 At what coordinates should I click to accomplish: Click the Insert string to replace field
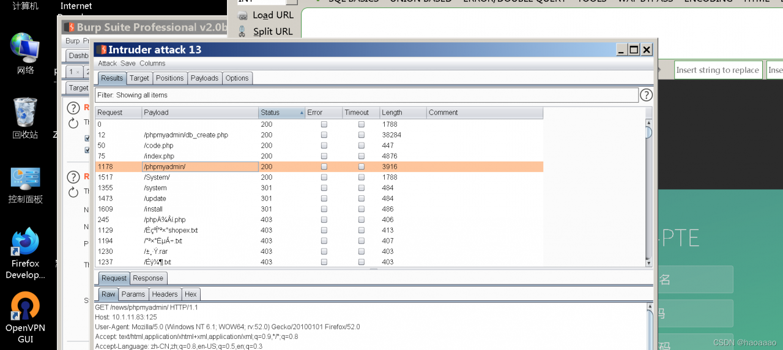[718, 70]
